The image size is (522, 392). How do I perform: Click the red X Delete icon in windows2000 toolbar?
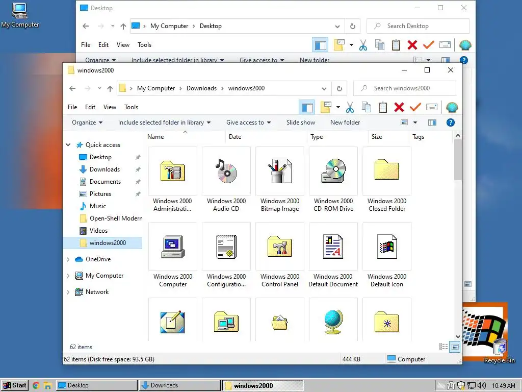pos(399,107)
